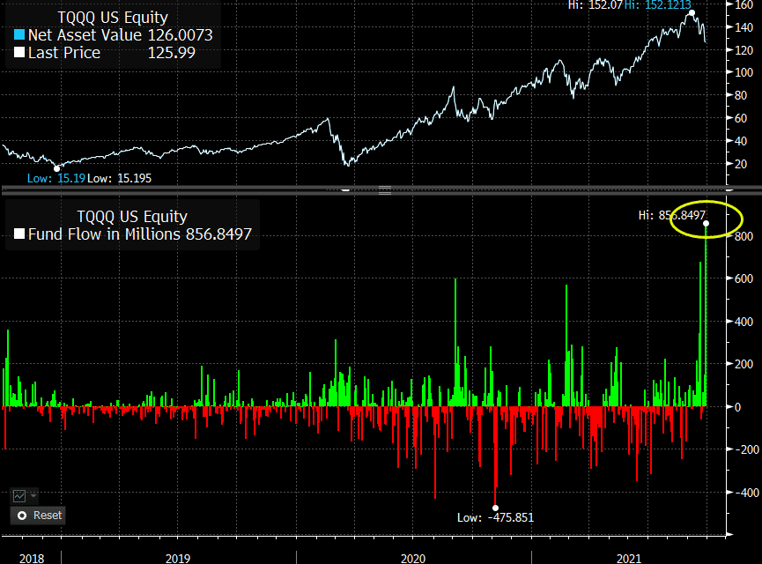The image size is (762, 564).
Task: Click the 120 price axis label
Action: pos(744,50)
